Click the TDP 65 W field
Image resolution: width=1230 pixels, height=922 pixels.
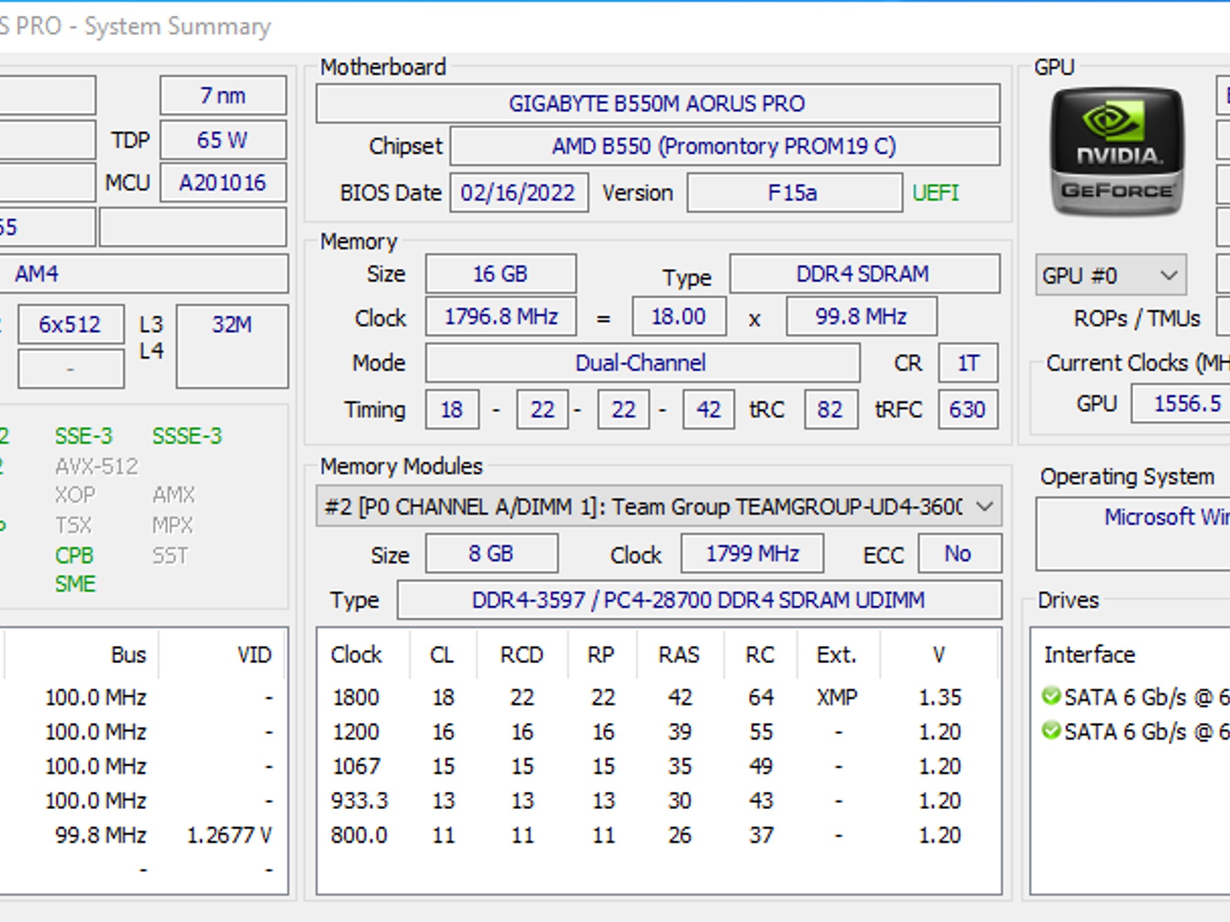(x=223, y=140)
